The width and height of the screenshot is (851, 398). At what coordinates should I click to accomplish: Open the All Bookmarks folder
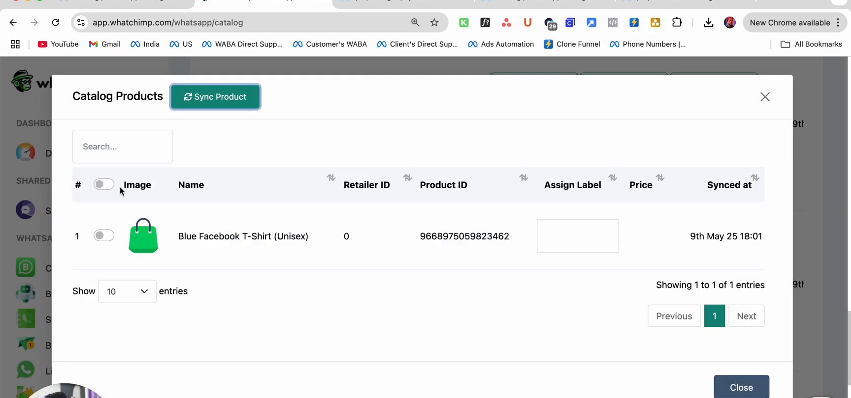[812, 44]
